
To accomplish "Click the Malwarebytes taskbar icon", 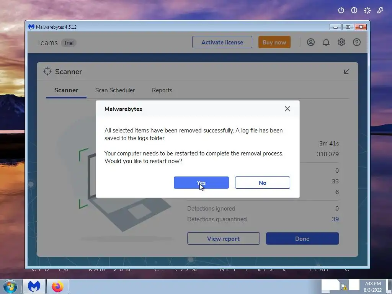I will tap(34, 286).
